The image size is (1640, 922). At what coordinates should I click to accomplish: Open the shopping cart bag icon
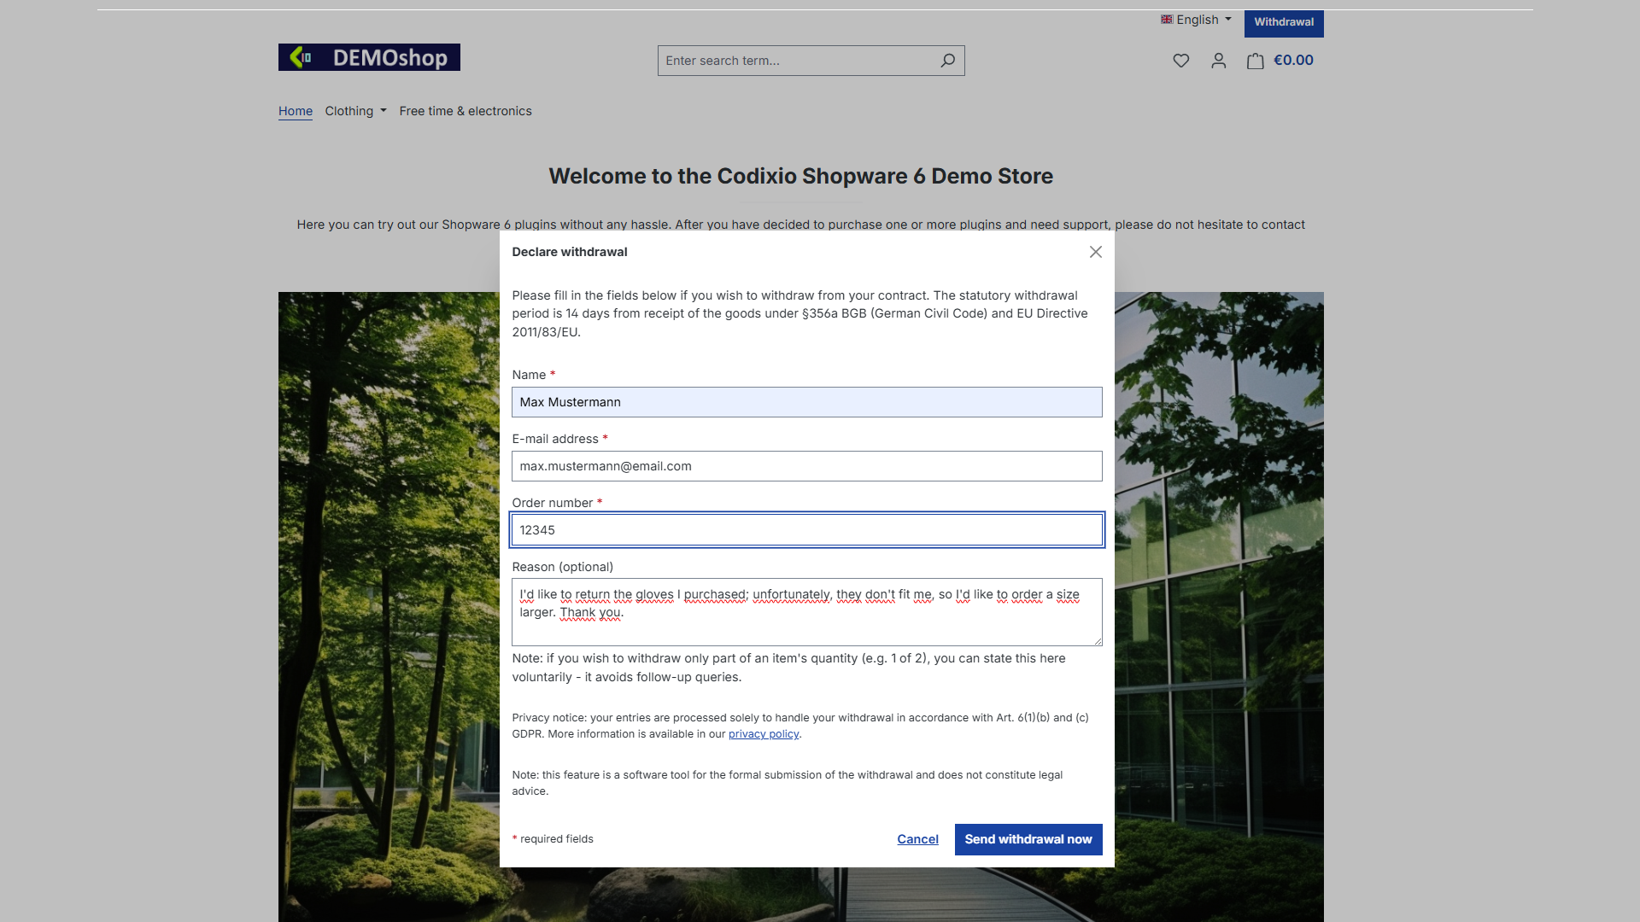[x=1255, y=61]
